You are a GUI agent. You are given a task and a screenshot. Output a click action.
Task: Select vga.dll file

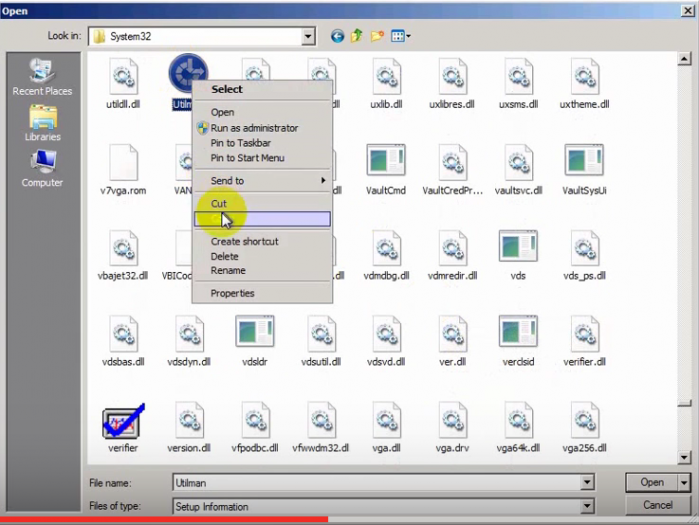coord(386,428)
